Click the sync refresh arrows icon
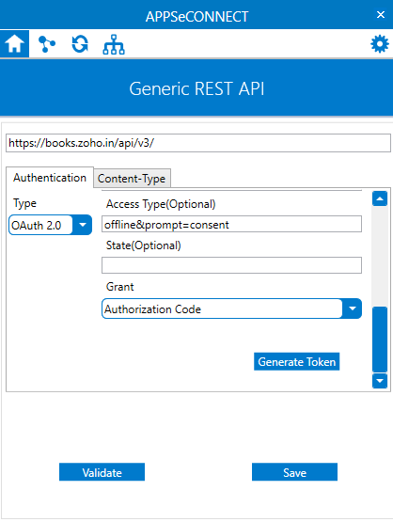This screenshot has width=393, height=522. pos(80,44)
